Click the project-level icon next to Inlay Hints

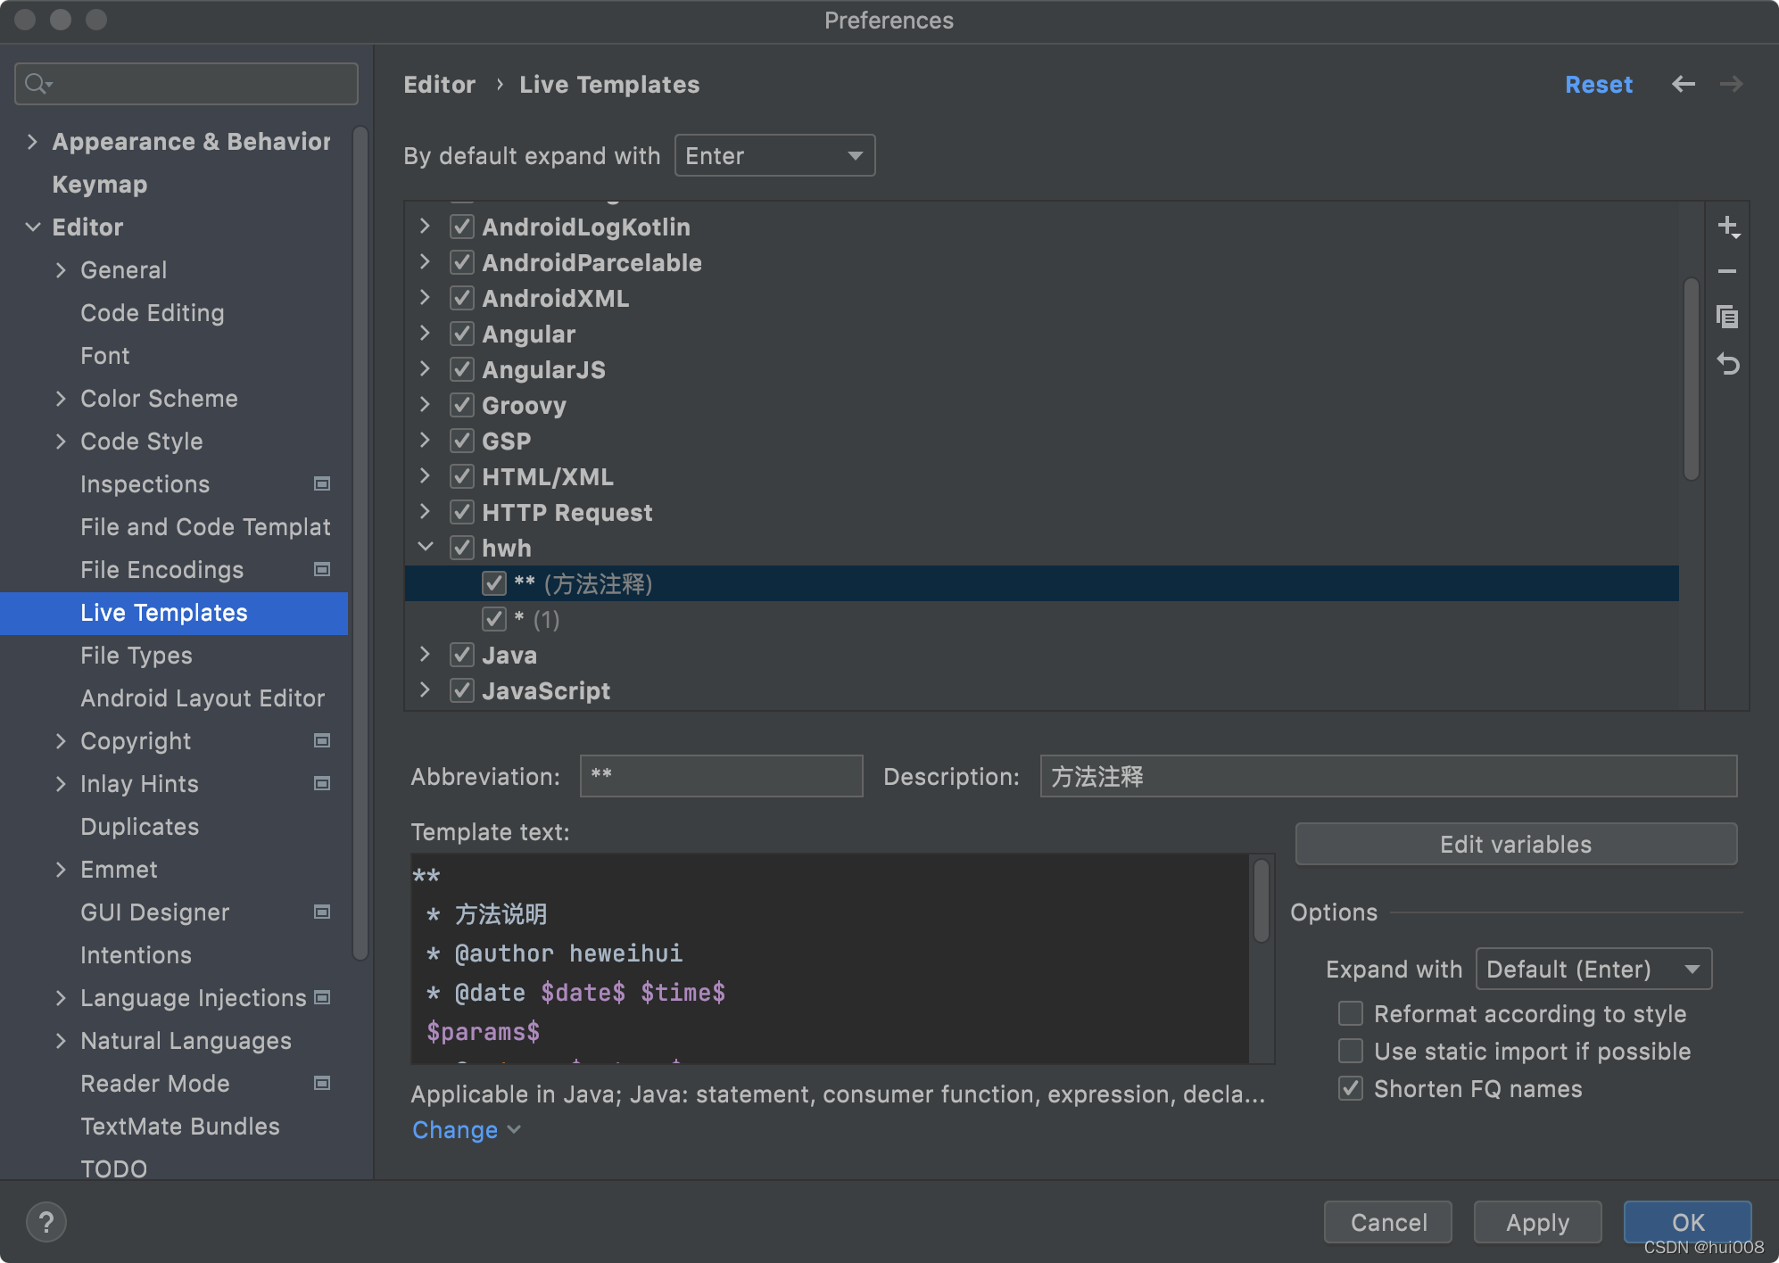322,783
